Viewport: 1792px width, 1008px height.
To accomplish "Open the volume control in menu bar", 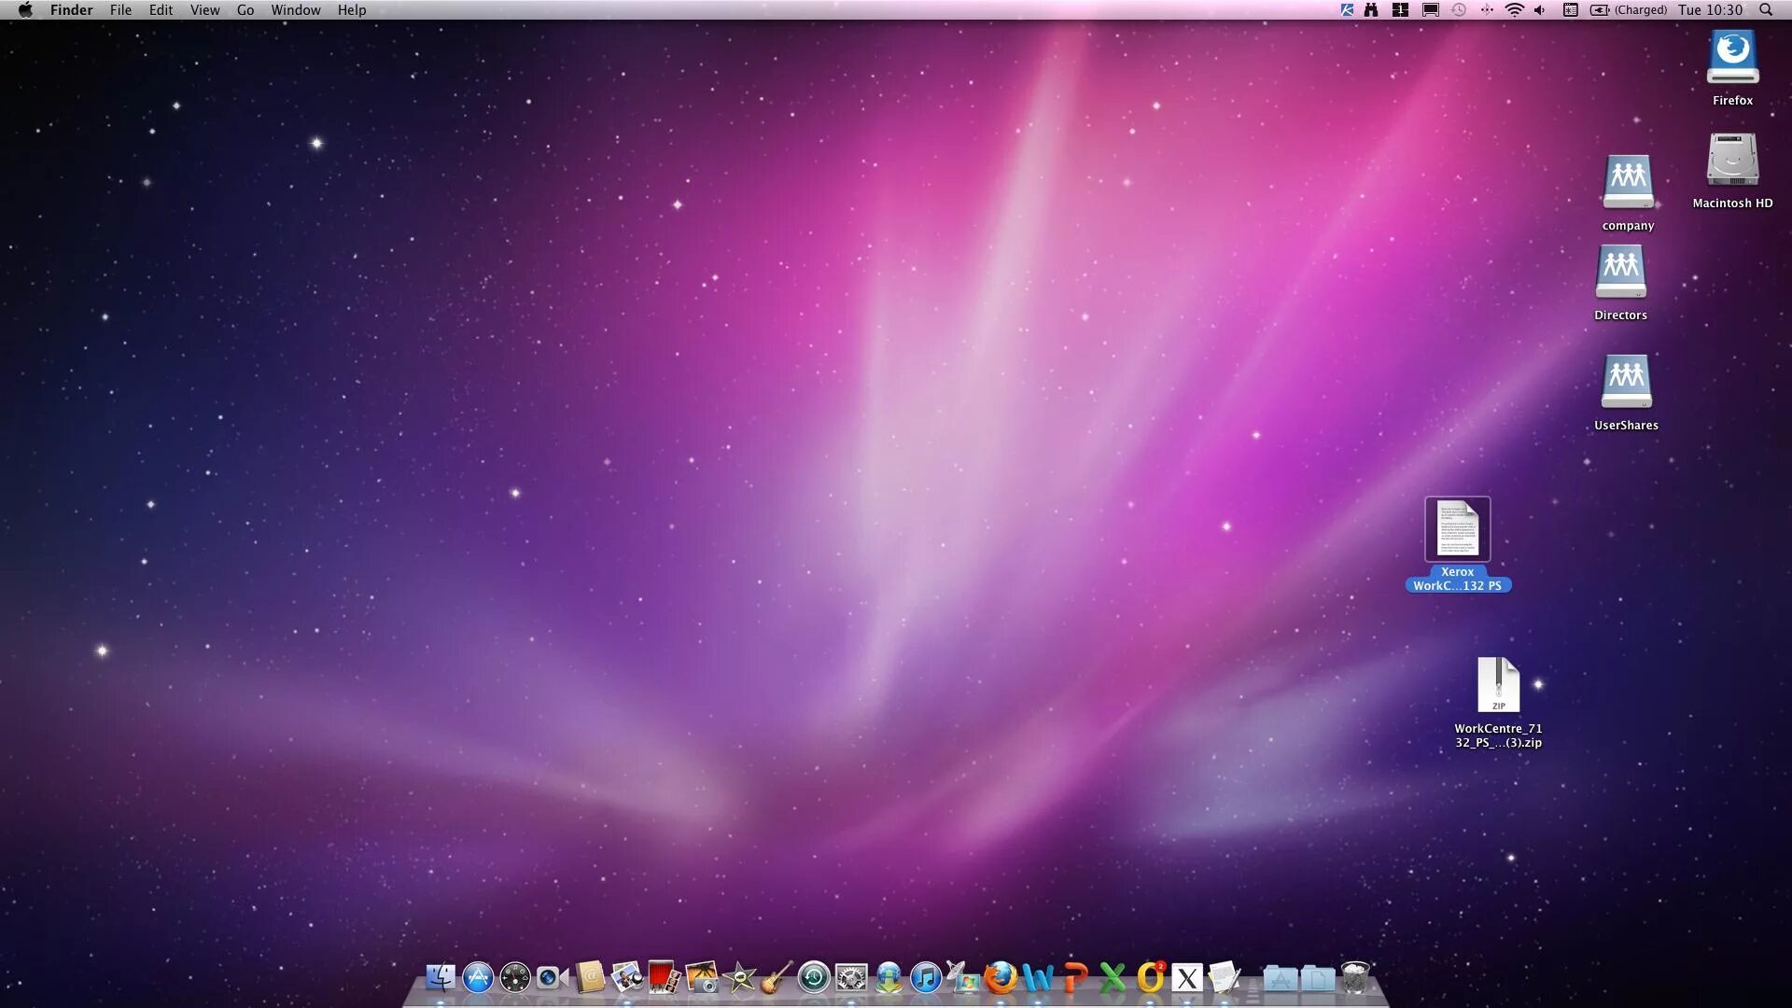I will (1540, 10).
